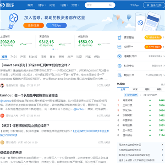Screen dimensions: 165x165
Task: Click the orange 登录/注册 button in the banner
Action: tap(33, 26)
